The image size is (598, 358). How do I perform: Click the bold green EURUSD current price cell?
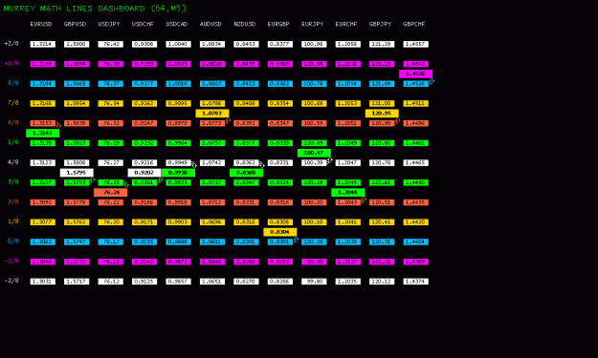pyautogui.click(x=43, y=133)
